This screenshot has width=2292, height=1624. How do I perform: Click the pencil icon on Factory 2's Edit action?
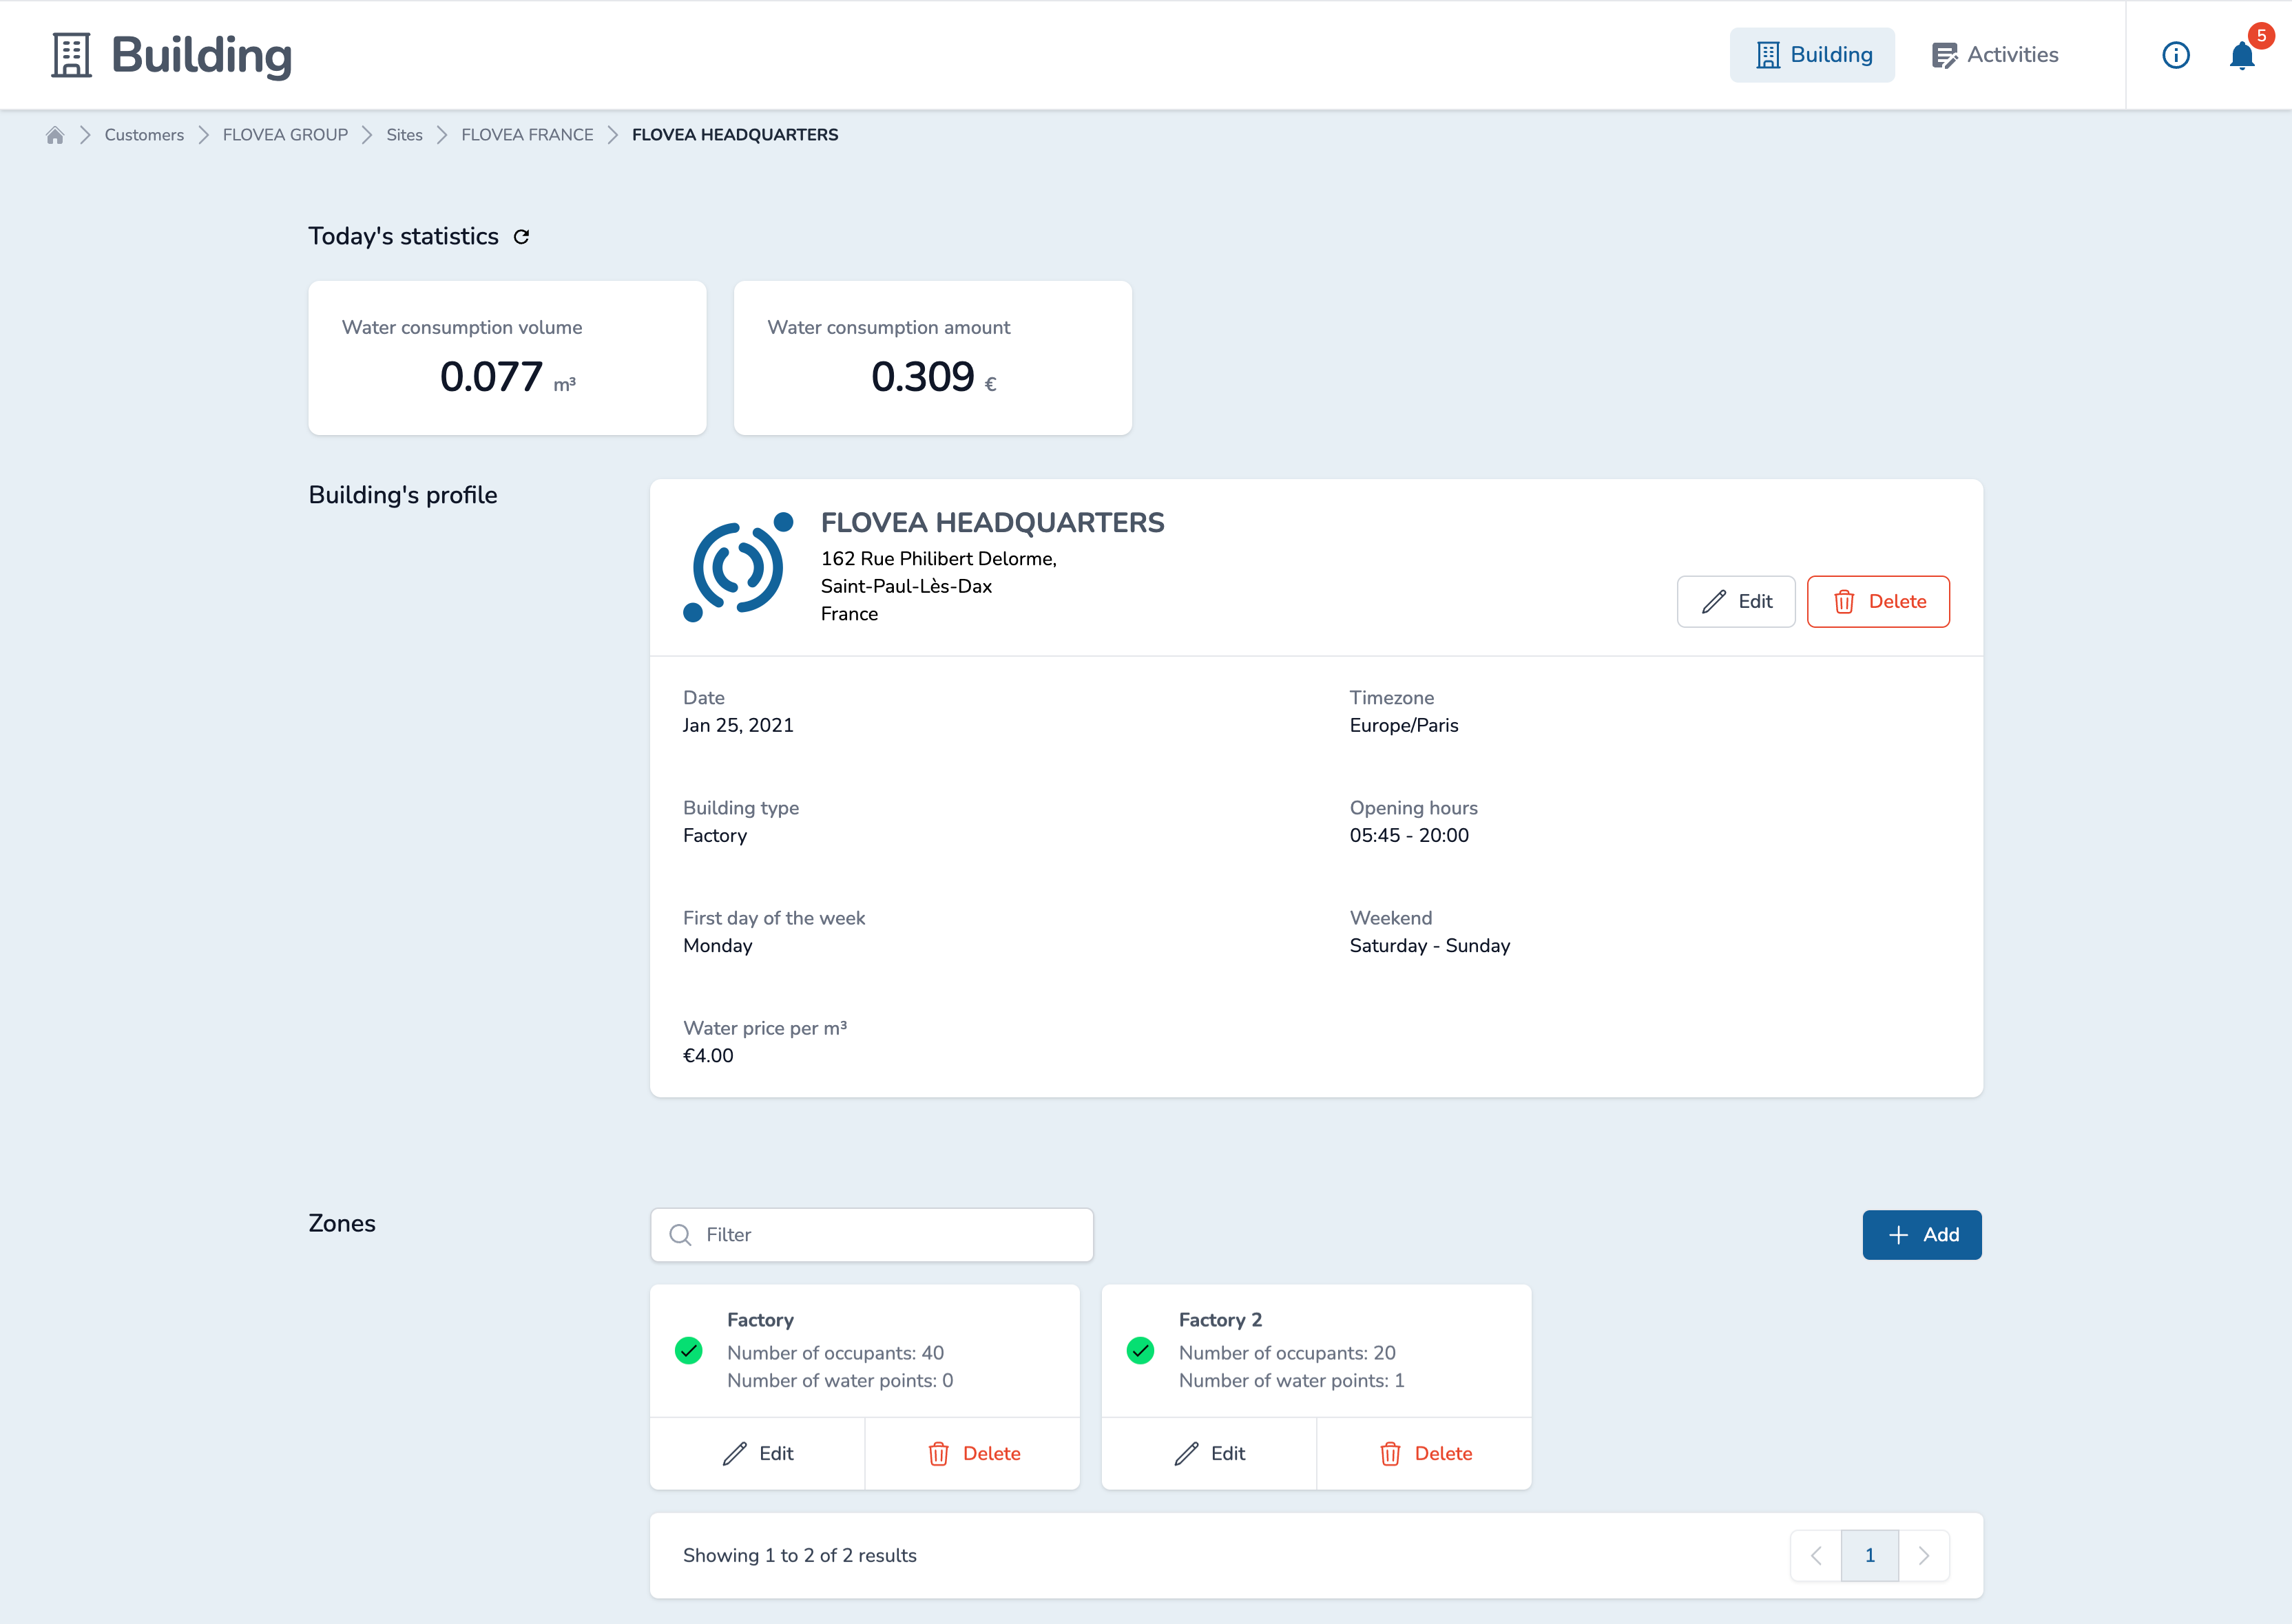1187,1454
